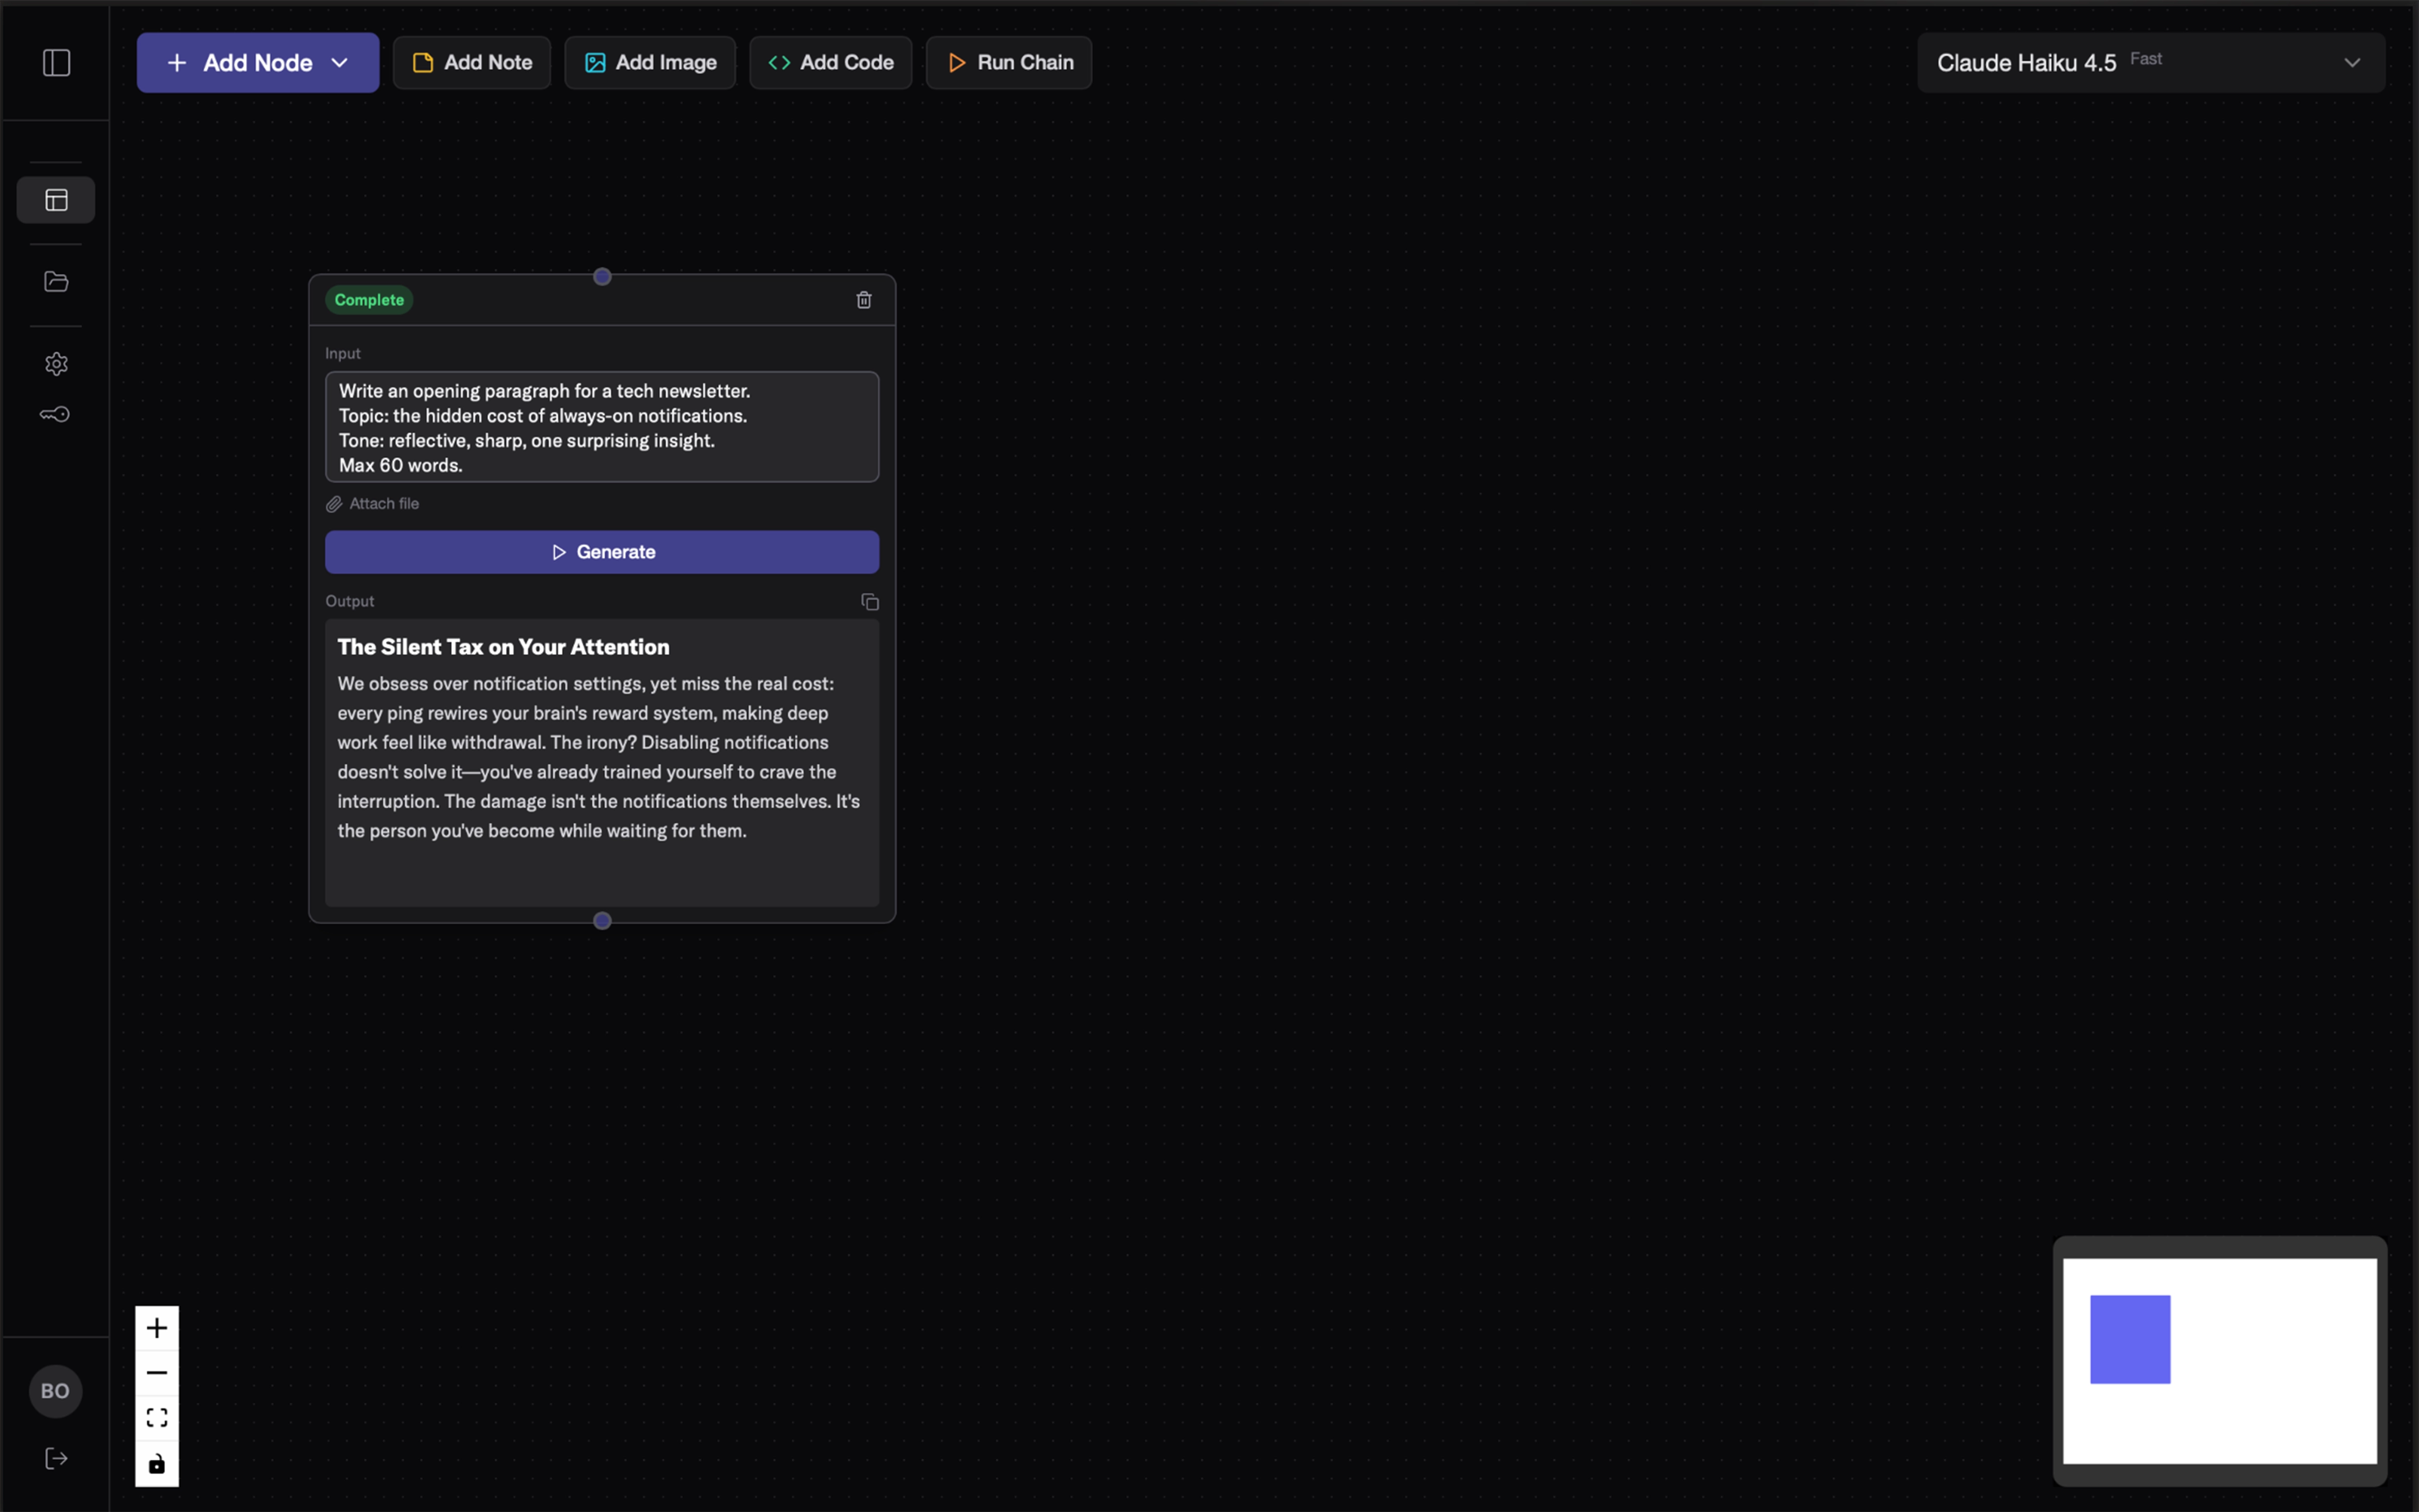Image resolution: width=2419 pixels, height=1512 pixels.
Task: Open the folder icon in sidebar
Action: pyautogui.click(x=56, y=282)
